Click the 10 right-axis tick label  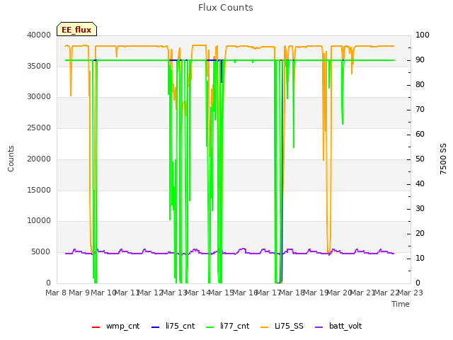click(420, 258)
